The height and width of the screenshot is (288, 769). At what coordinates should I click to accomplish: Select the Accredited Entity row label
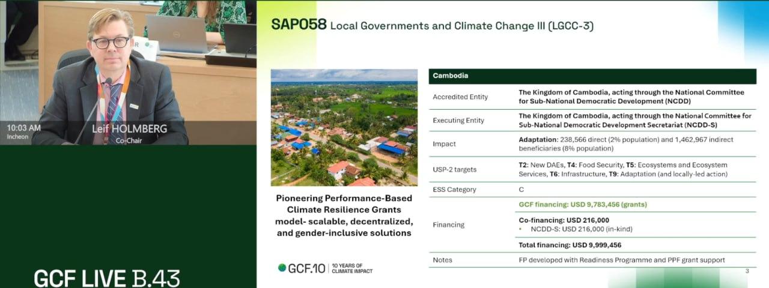coord(460,97)
